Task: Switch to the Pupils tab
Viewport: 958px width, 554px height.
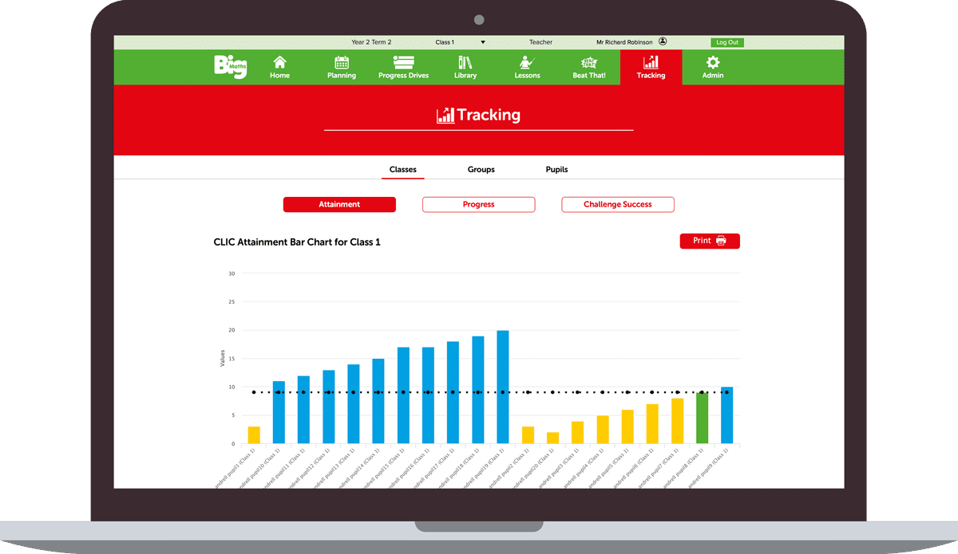Action: tap(556, 170)
